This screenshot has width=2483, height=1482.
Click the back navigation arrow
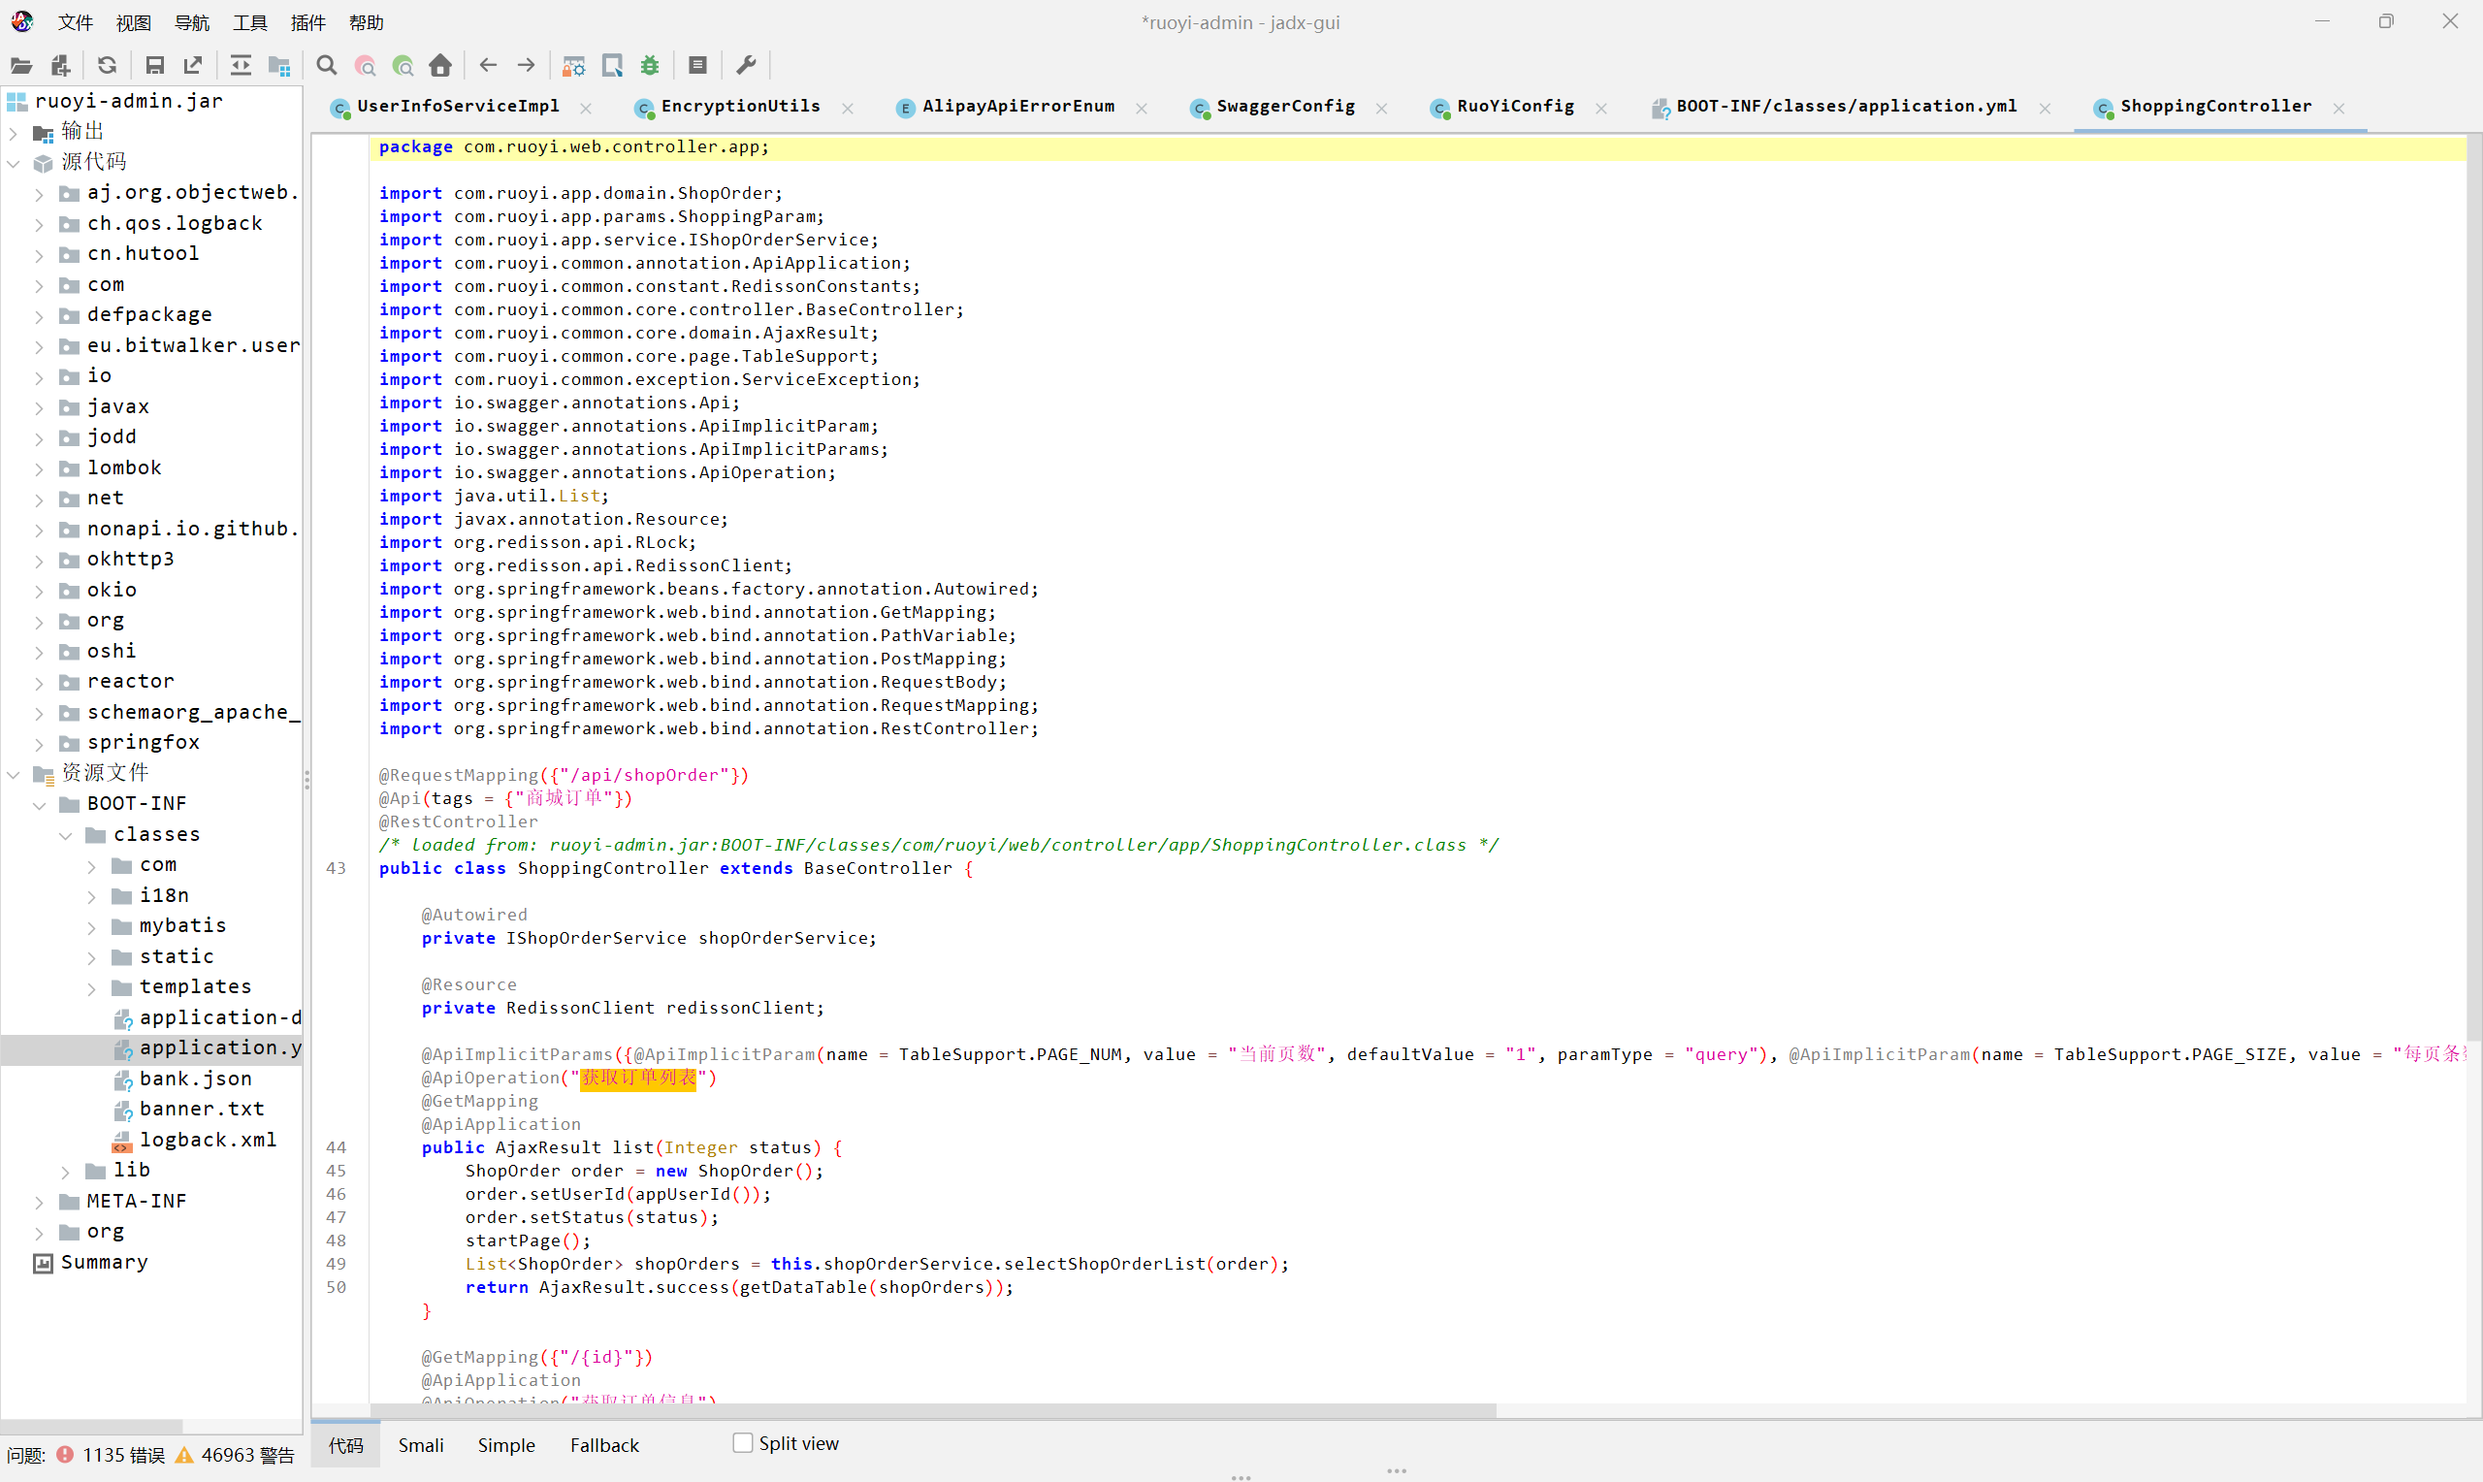click(x=488, y=66)
